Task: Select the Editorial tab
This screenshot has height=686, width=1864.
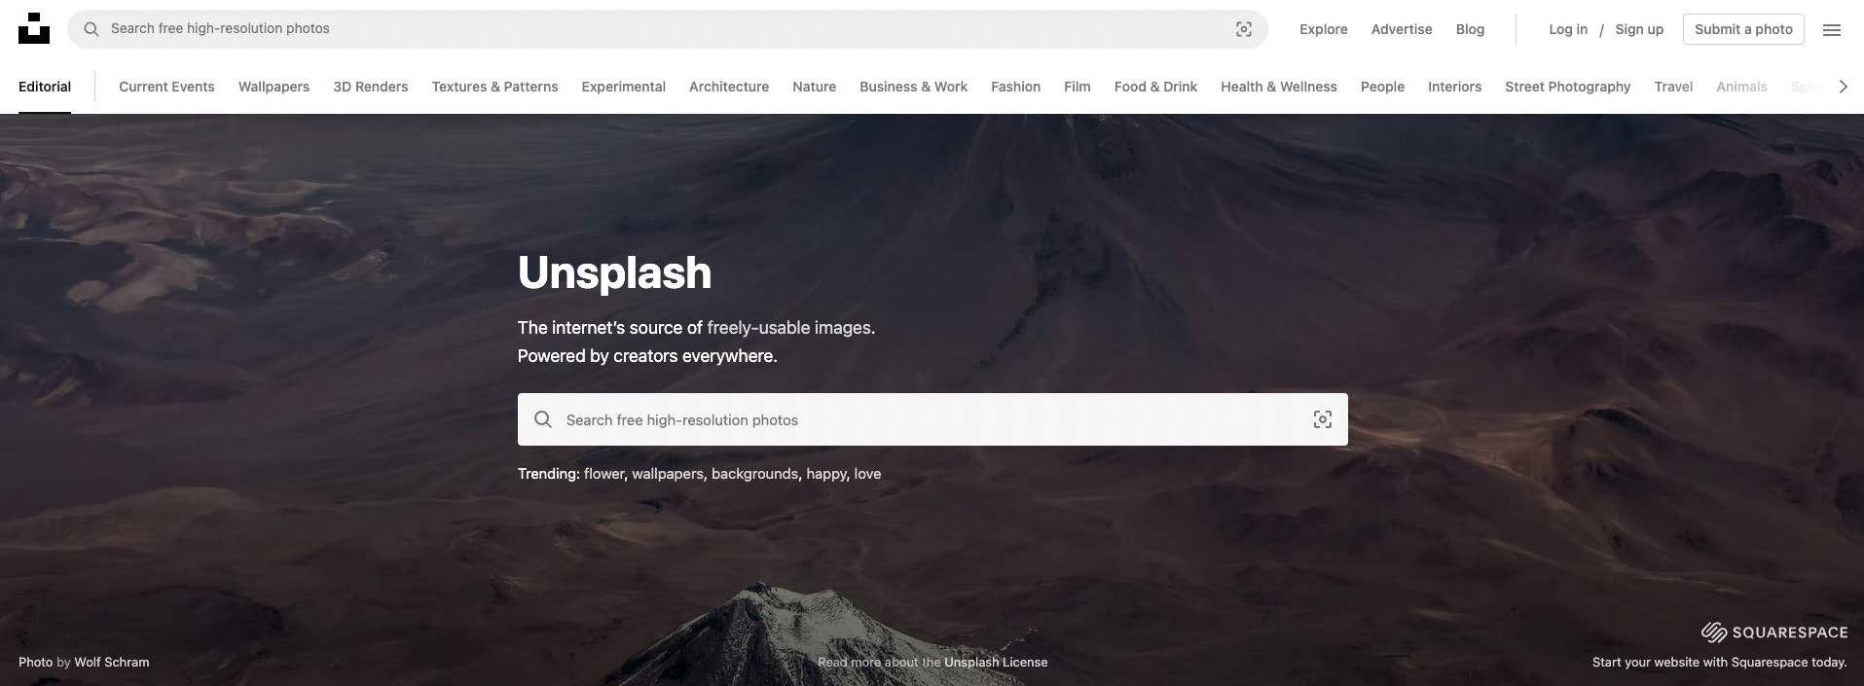Action: point(45,87)
